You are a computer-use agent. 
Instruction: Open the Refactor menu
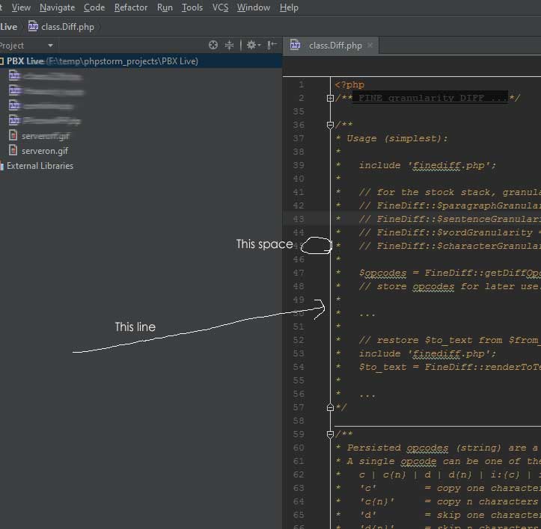pyautogui.click(x=131, y=7)
